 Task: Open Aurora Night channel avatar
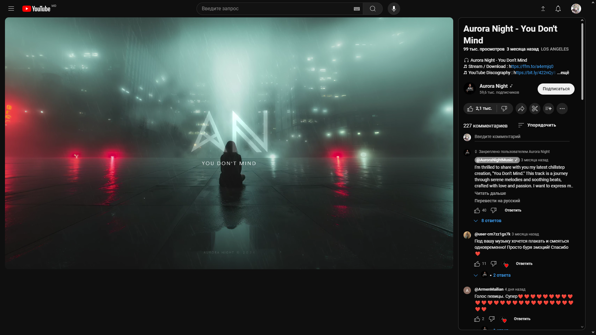coord(470,88)
